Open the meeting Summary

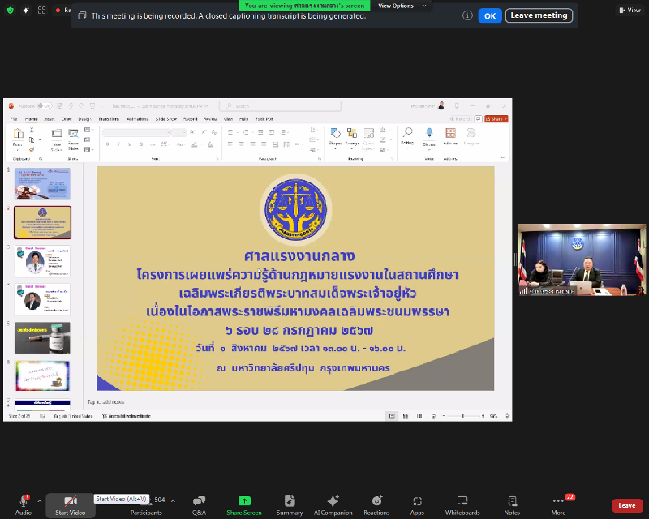pyautogui.click(x=290, y=505)
